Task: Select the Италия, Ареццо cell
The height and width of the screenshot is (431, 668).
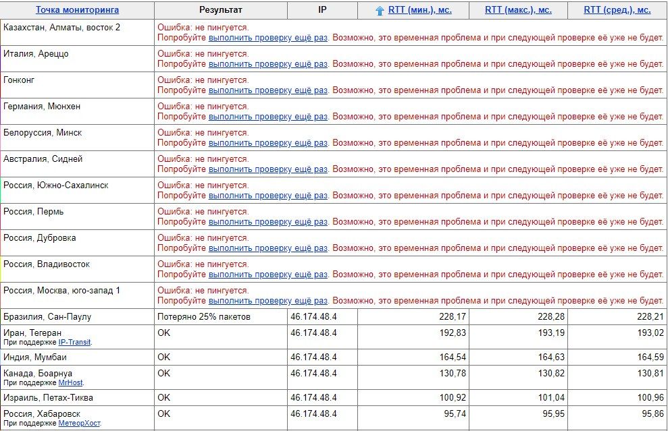Action: pos(77,59)
